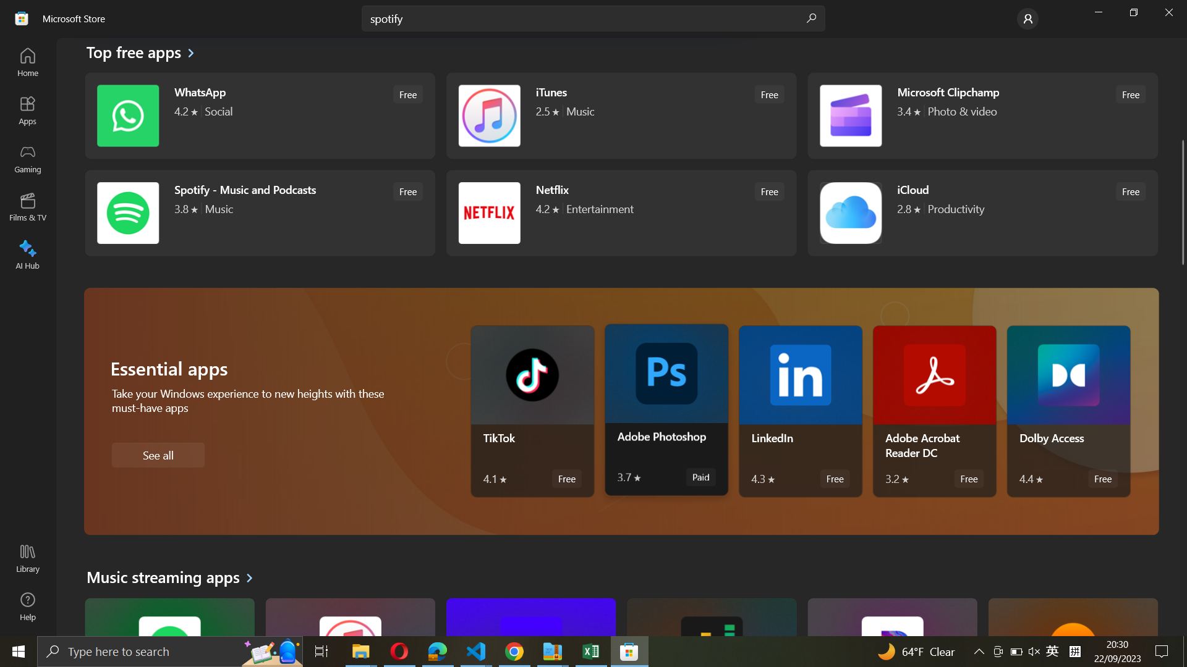The height and width of the screenshot is (667, 1187).
Task: Open the LinkedIn tile icon
Action: coord(801,375)
